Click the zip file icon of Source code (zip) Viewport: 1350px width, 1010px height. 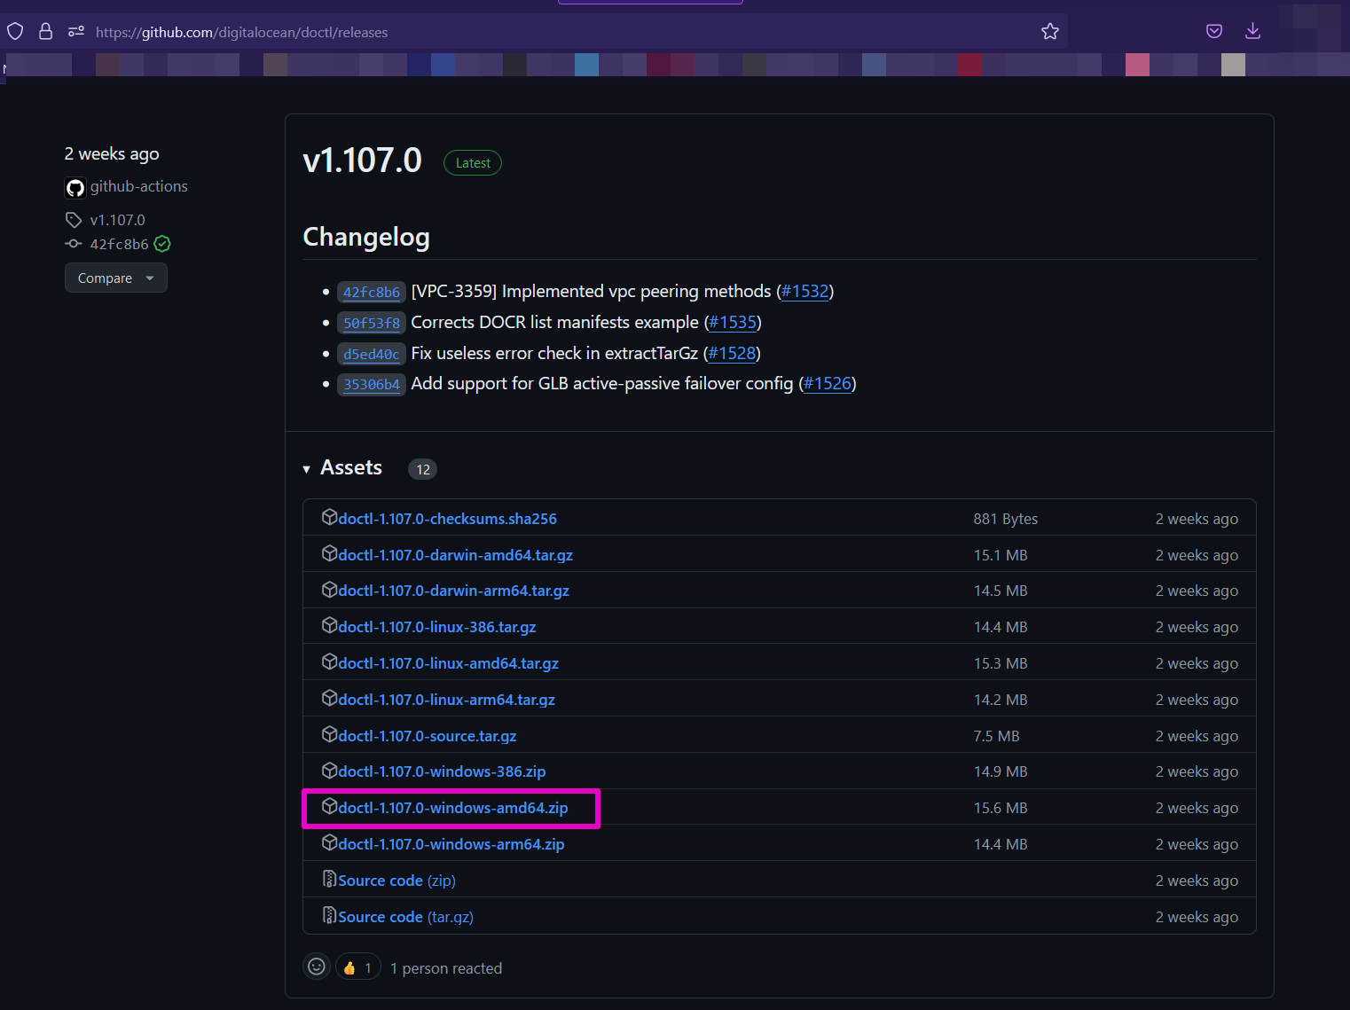[x=329, y=879]
